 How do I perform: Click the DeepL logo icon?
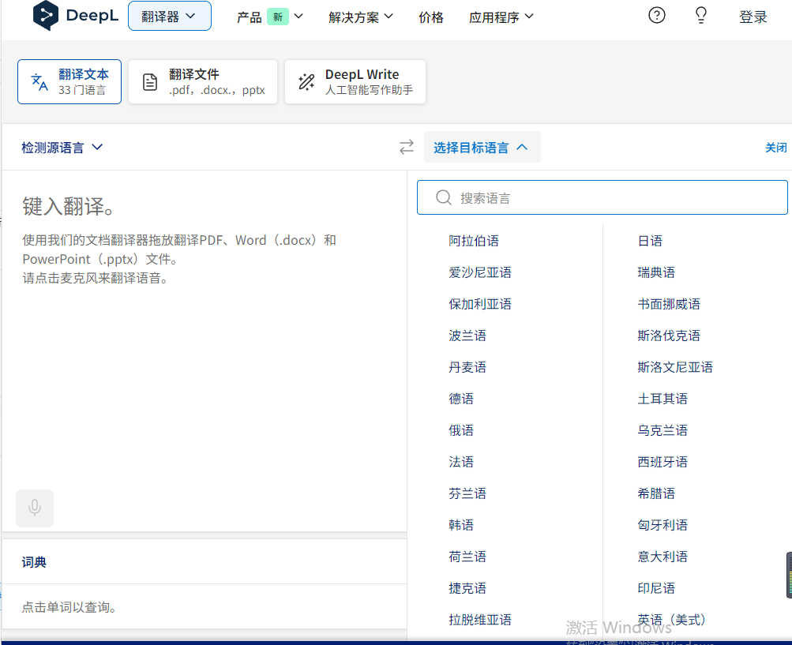click(x=47, y=17)
